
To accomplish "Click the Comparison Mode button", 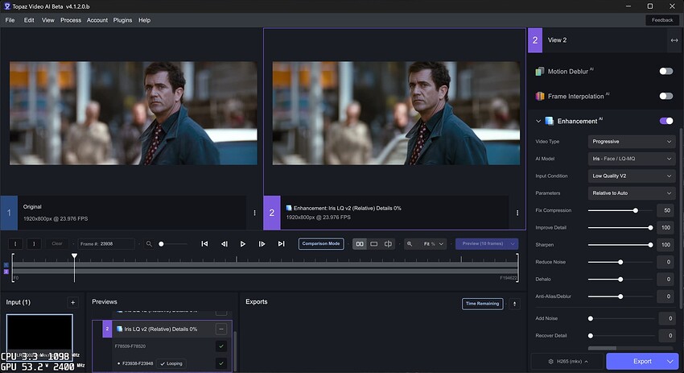I will tap(321, 243).
